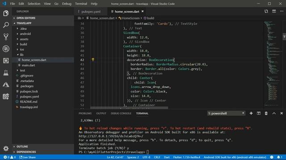
Task: Open the Source Control view
Action: tap(6, 36)
